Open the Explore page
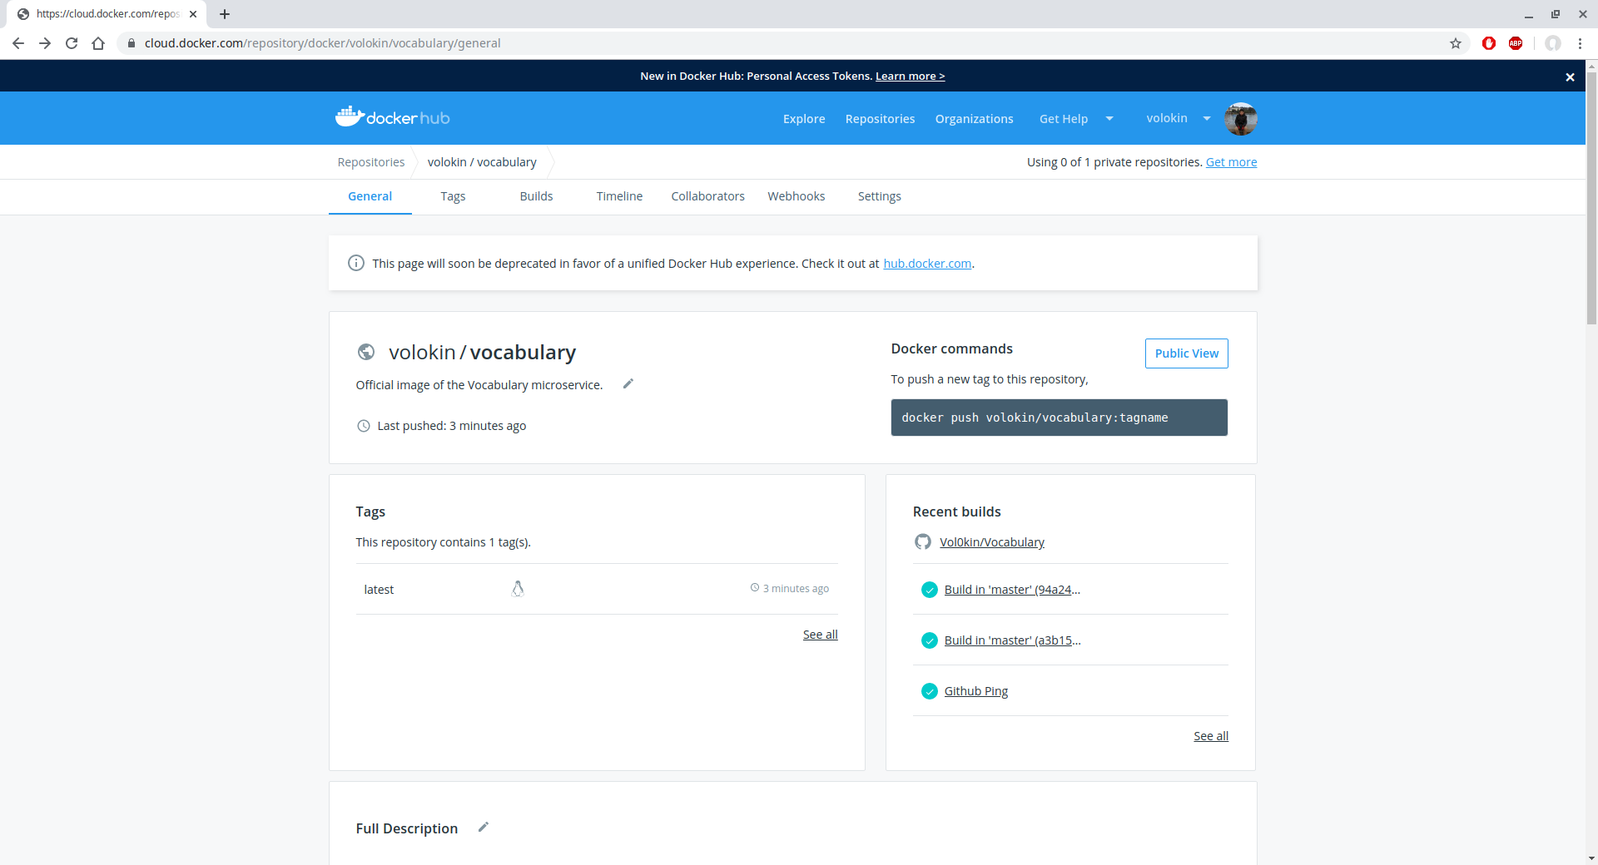Screen dimensions: 1598x865 pos(804,119)
